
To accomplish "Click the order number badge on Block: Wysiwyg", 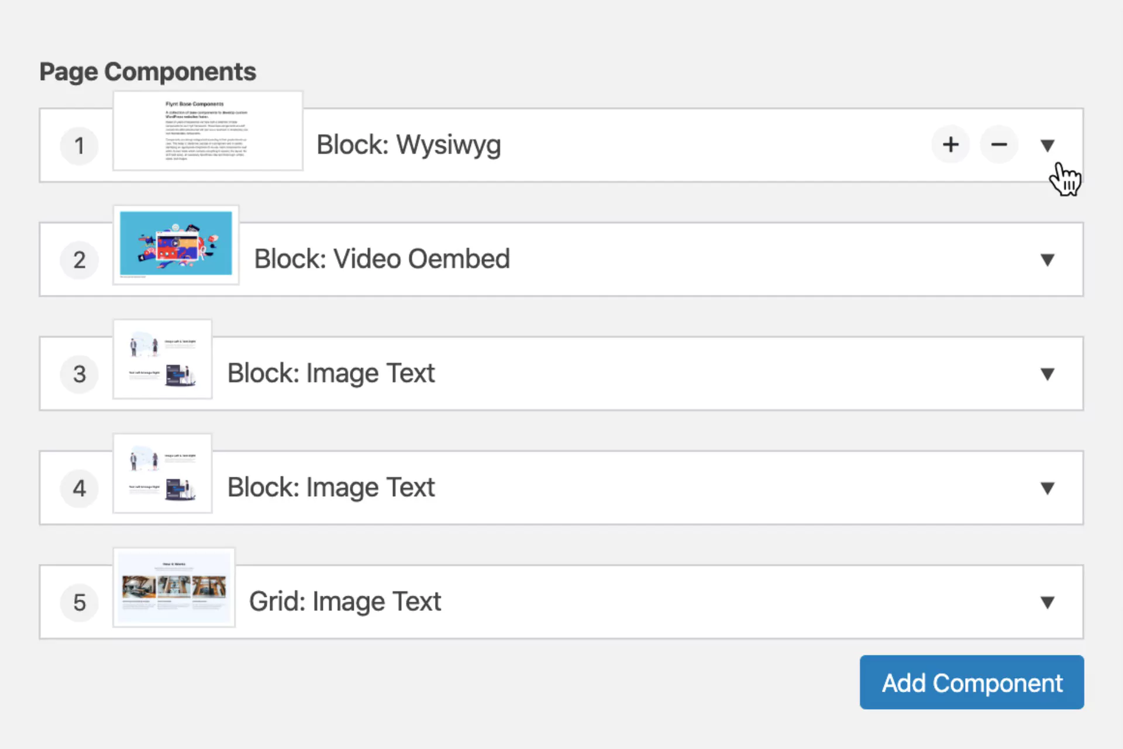I will click(79, 146).
